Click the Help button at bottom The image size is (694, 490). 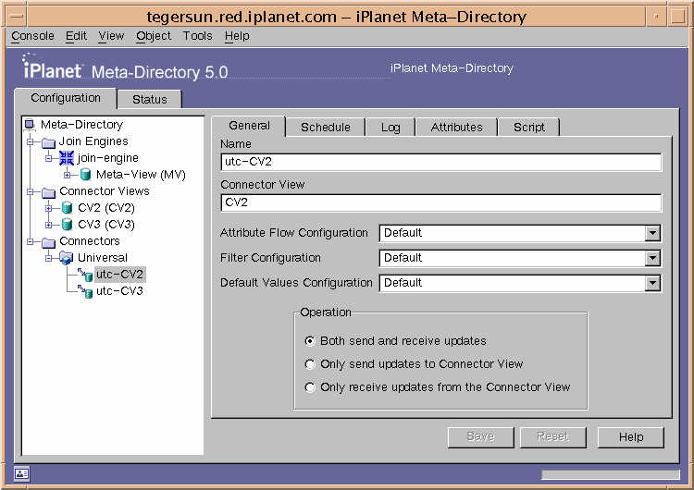pyautogui.click(x=631, y=437)
